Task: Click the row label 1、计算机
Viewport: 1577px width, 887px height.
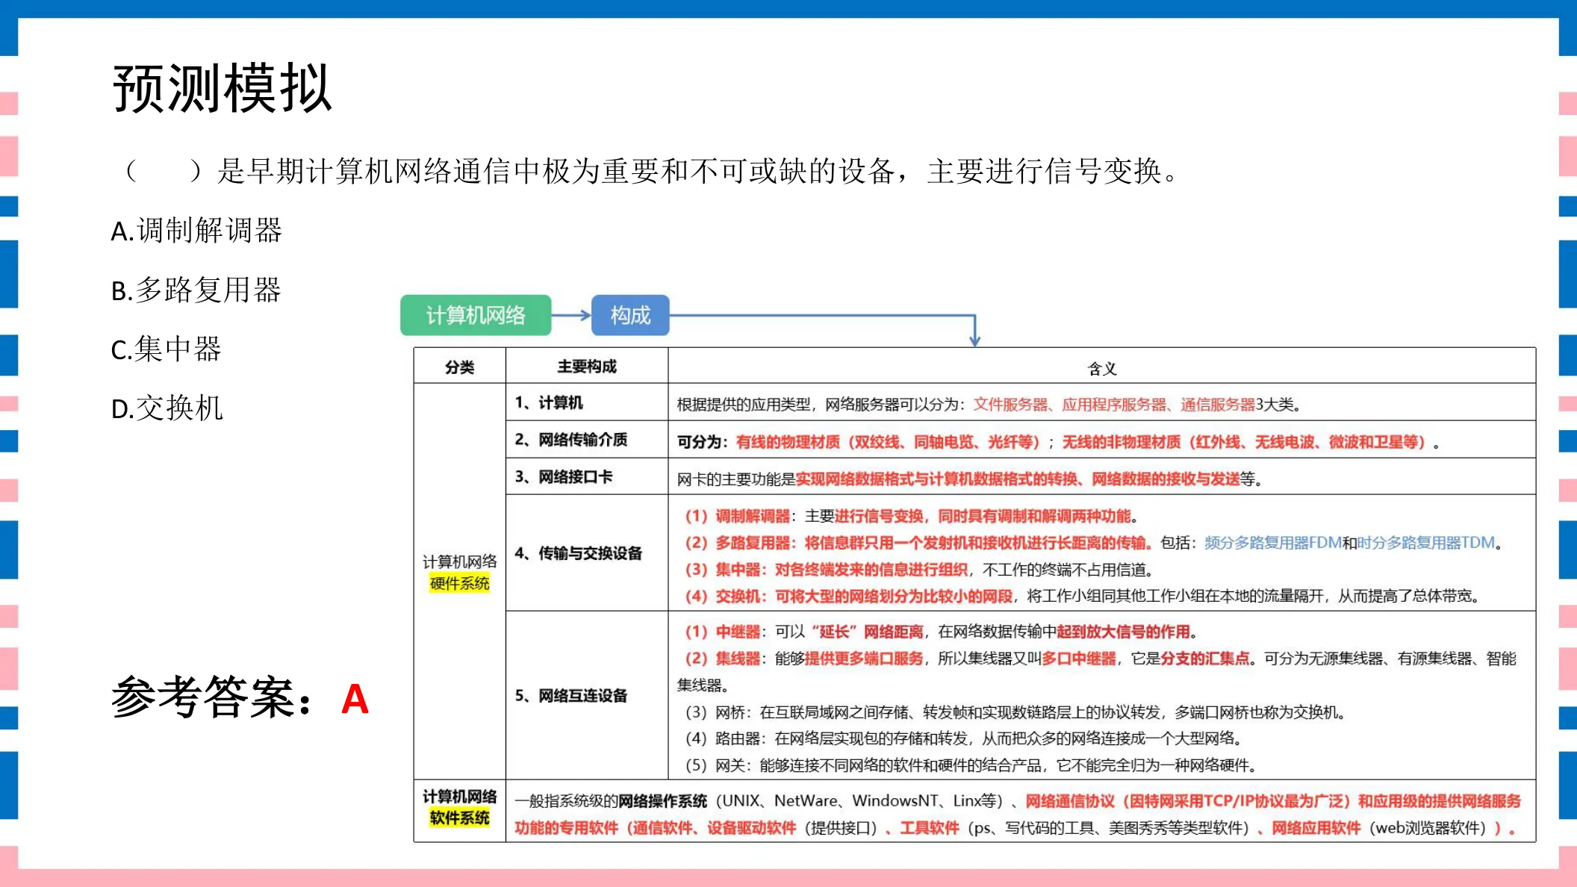Action: [x=549, y=402]
